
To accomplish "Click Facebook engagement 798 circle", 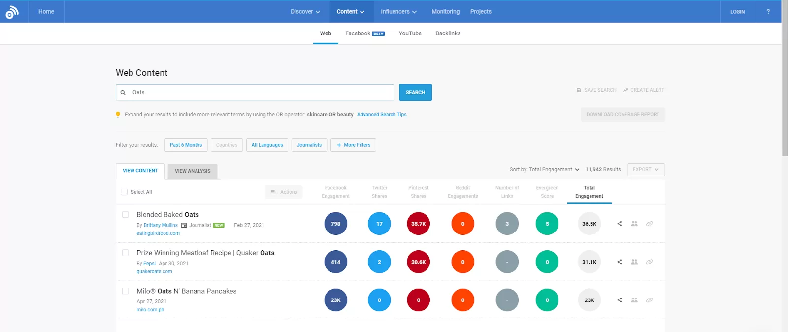I will coord(336,224).
